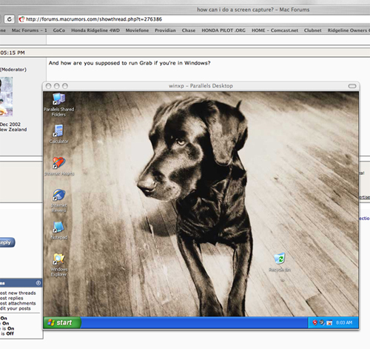This screenshot has height=349, width=370.
Task: Open the HOME - Comcast.net bookmark
Action: pos(275,30)
